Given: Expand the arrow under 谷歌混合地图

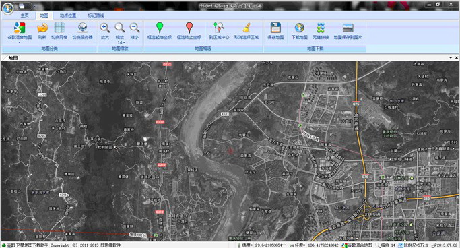Looking at the screenshot, I should 20,43.
